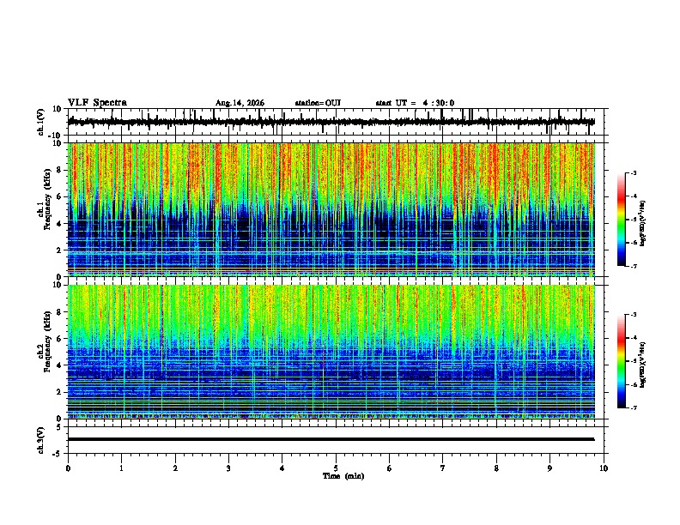
Task: Click the ch.1 PSD color scale bar
Action: [x=622, y=220]
